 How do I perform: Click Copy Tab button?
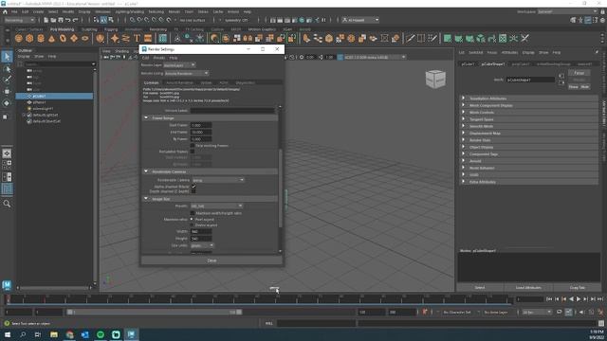pos(577,287)
